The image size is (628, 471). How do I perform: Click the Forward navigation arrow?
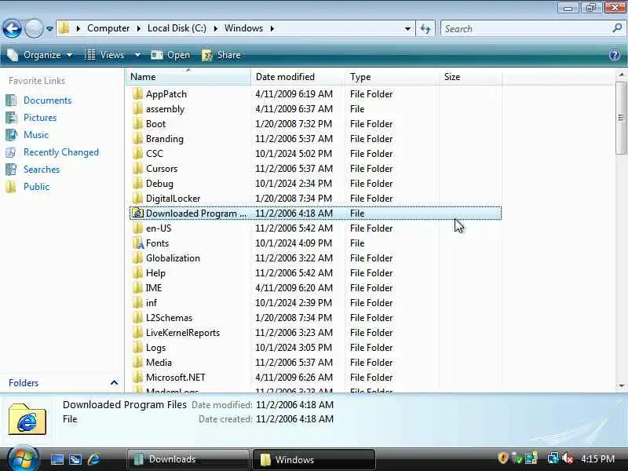pos(34,28)
